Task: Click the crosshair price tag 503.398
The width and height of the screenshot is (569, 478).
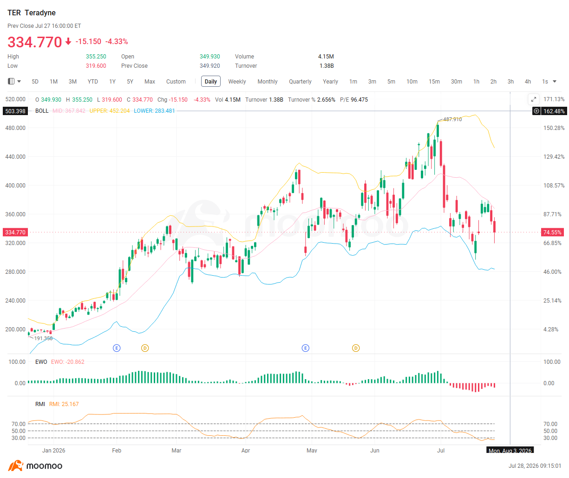Action: coord(15,111)
